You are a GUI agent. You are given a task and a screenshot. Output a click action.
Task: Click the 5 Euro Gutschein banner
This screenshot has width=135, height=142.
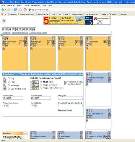click(77, 20)
